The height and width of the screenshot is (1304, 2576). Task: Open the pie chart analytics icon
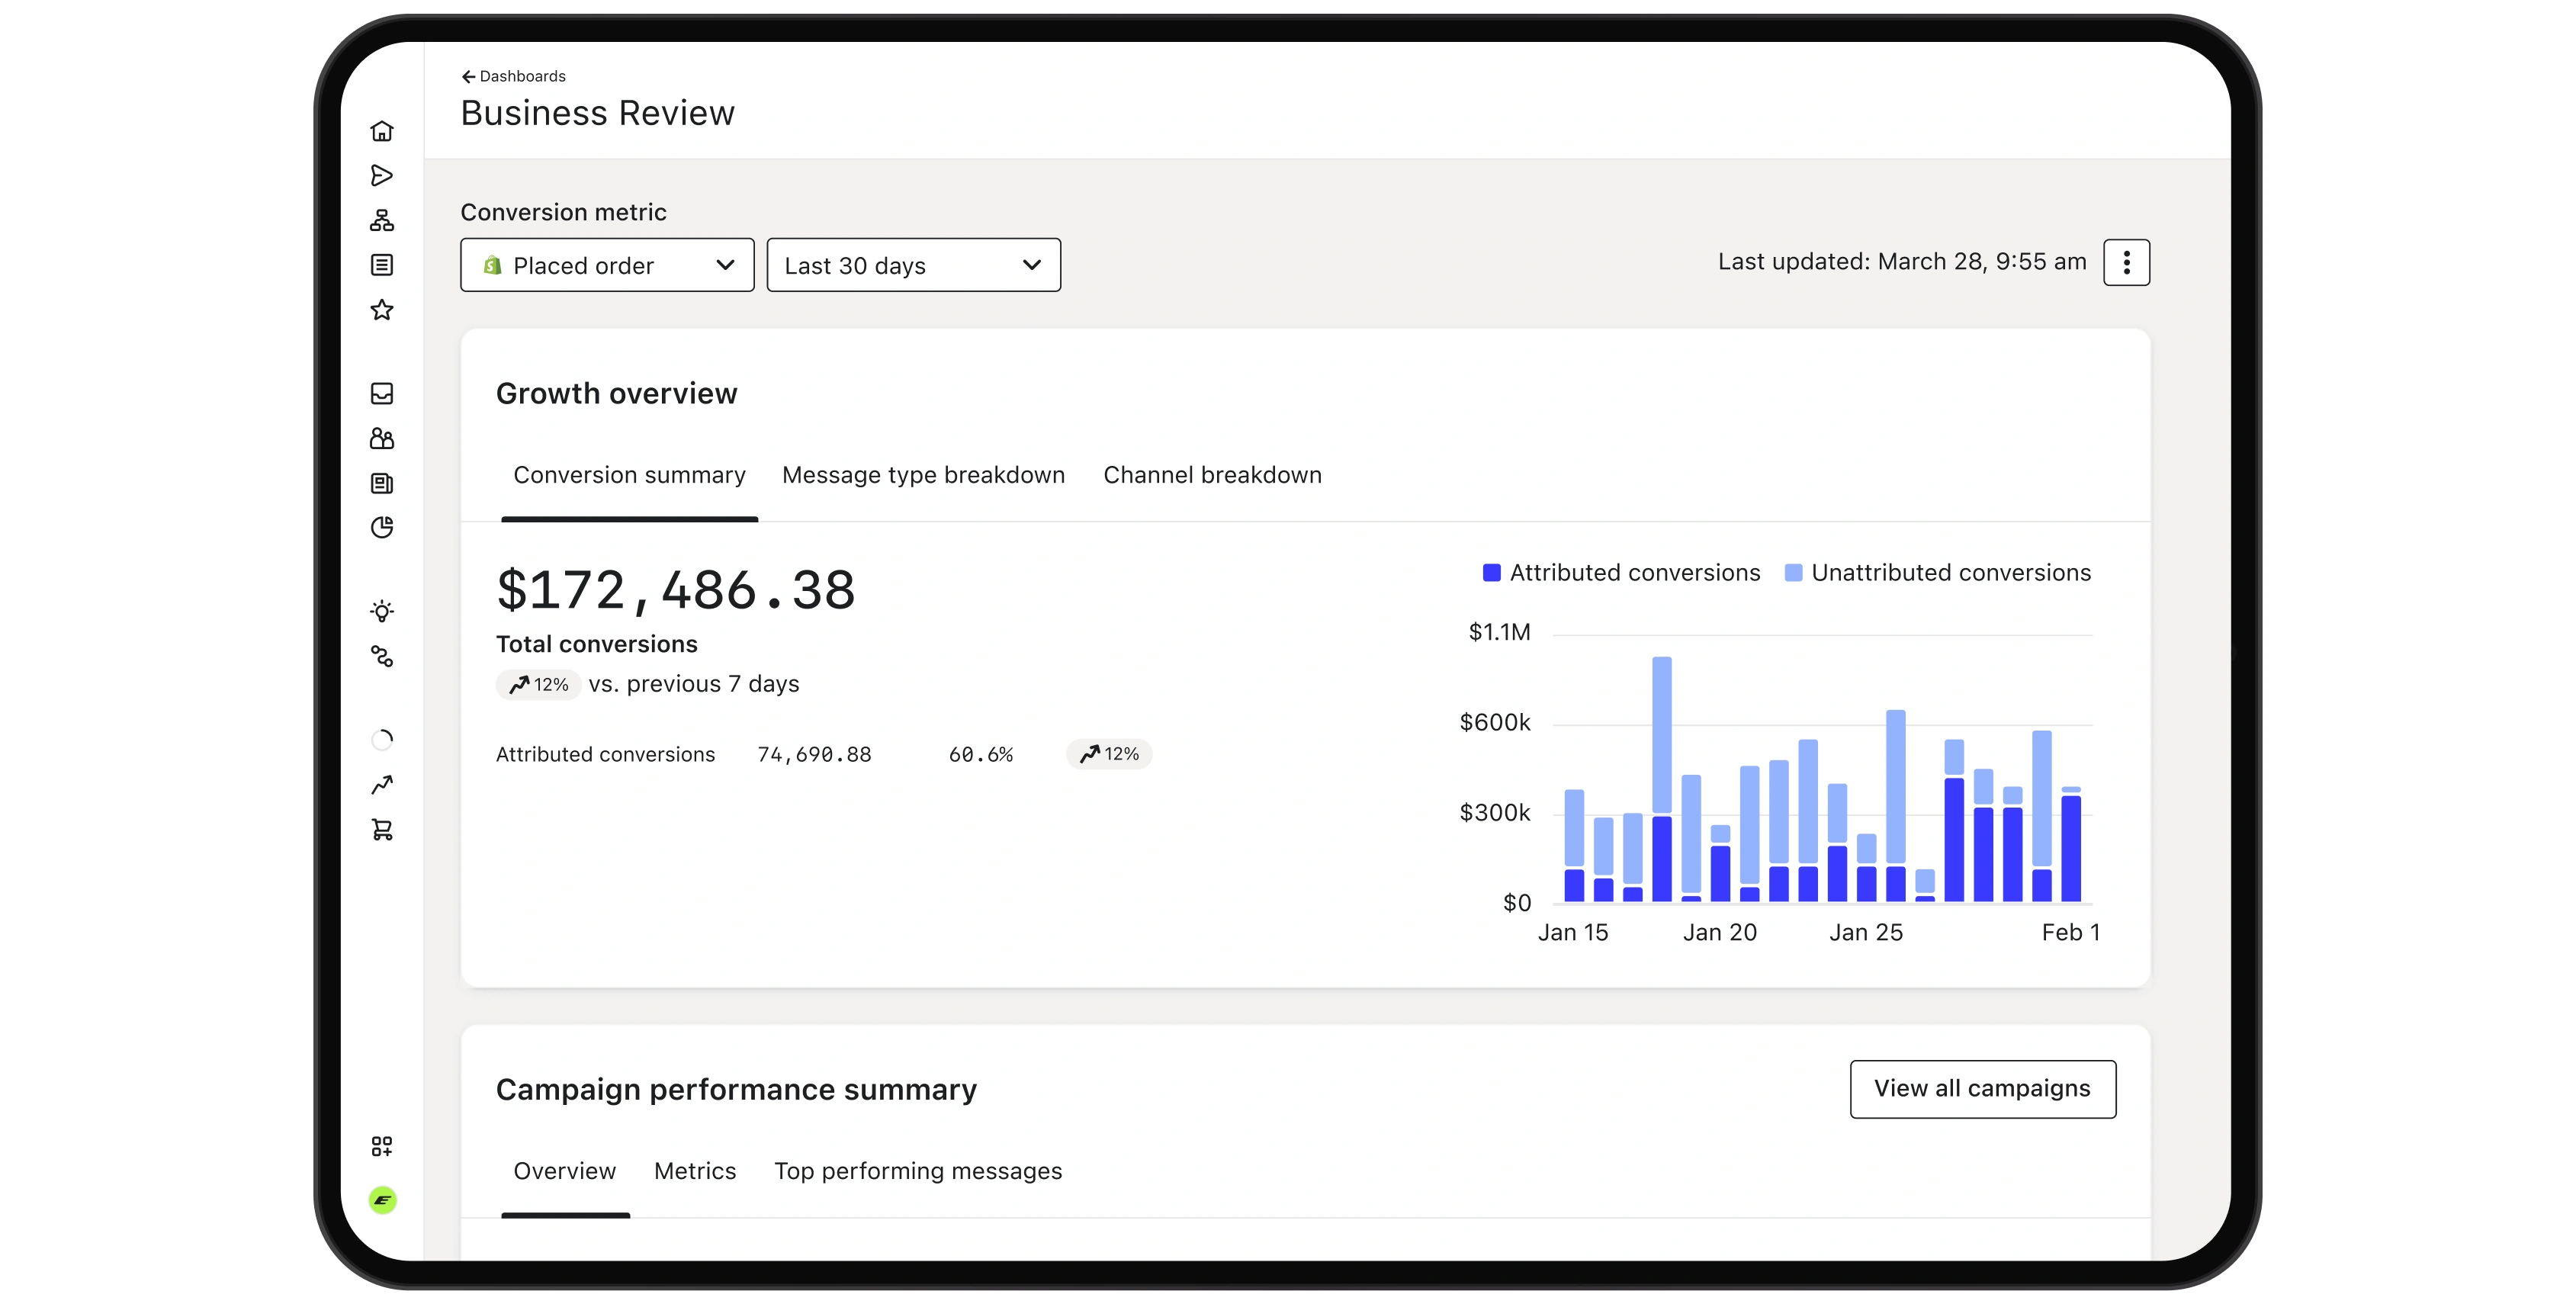(x=381, y=528)
